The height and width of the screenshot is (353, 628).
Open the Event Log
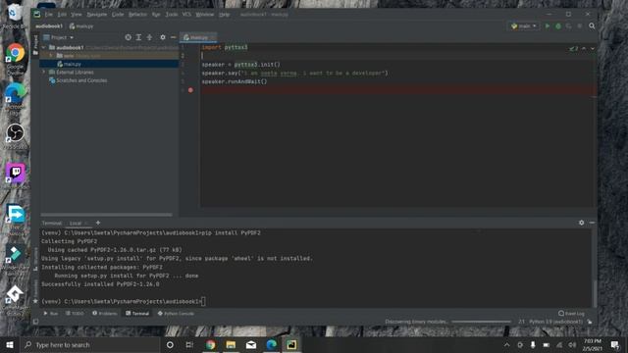pos(571,314)
